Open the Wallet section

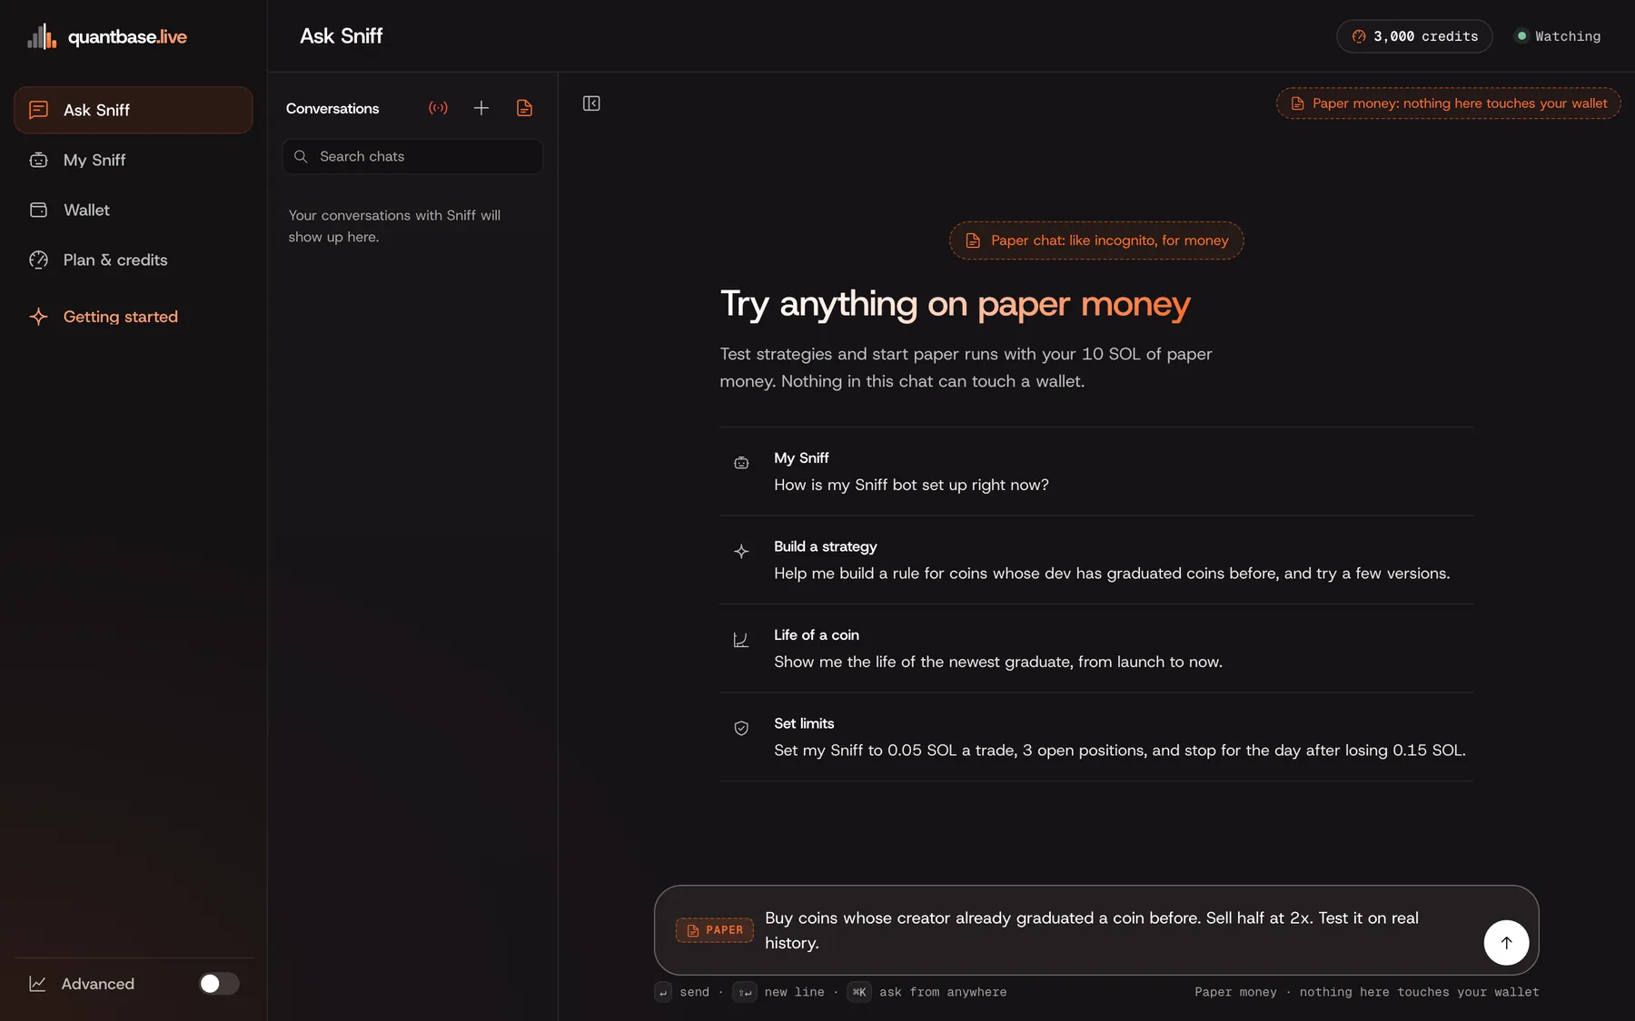(x=134, y=210)
